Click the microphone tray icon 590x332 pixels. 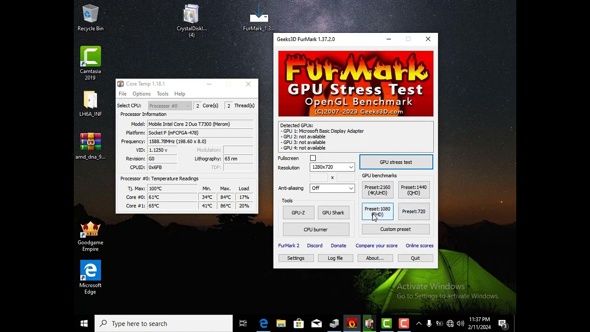coord(429,324)
